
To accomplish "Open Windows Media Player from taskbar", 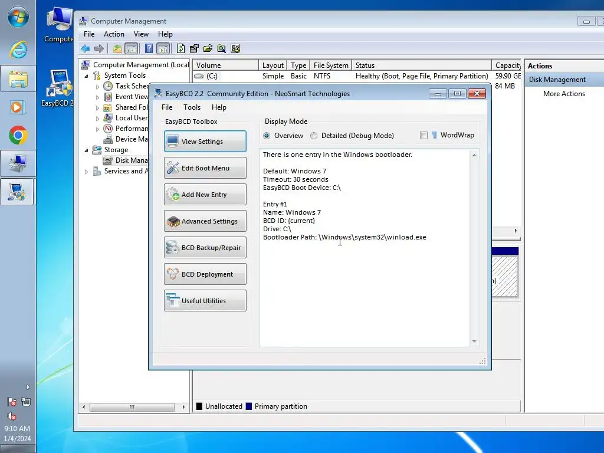I will click(x=18, y=107).
